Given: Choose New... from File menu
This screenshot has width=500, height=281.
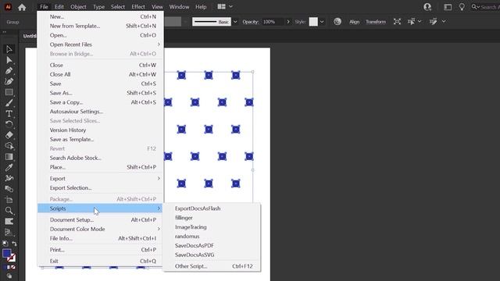Looking at the screenshot, I should point(101,16).
